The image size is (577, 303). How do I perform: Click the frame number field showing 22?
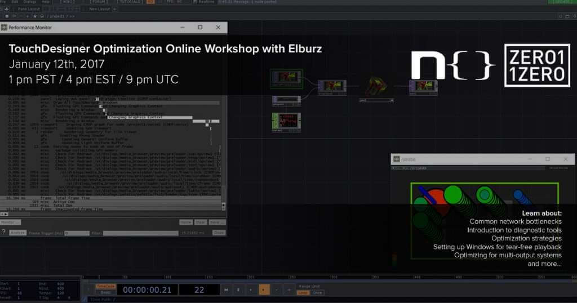[x=199, y=289]
